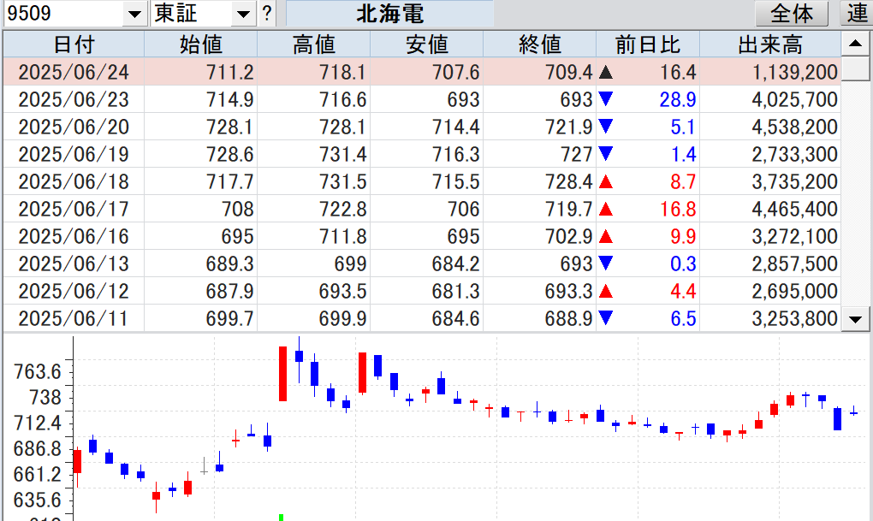Click the 東証 market selector field

pyautogui.click(x=192, y=14)
